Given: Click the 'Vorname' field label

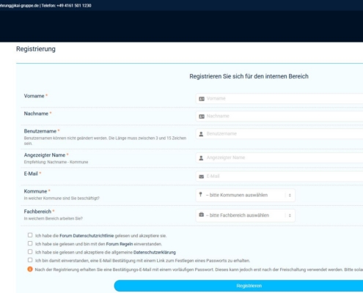Looking at the screenshot, I should (34, 96).
